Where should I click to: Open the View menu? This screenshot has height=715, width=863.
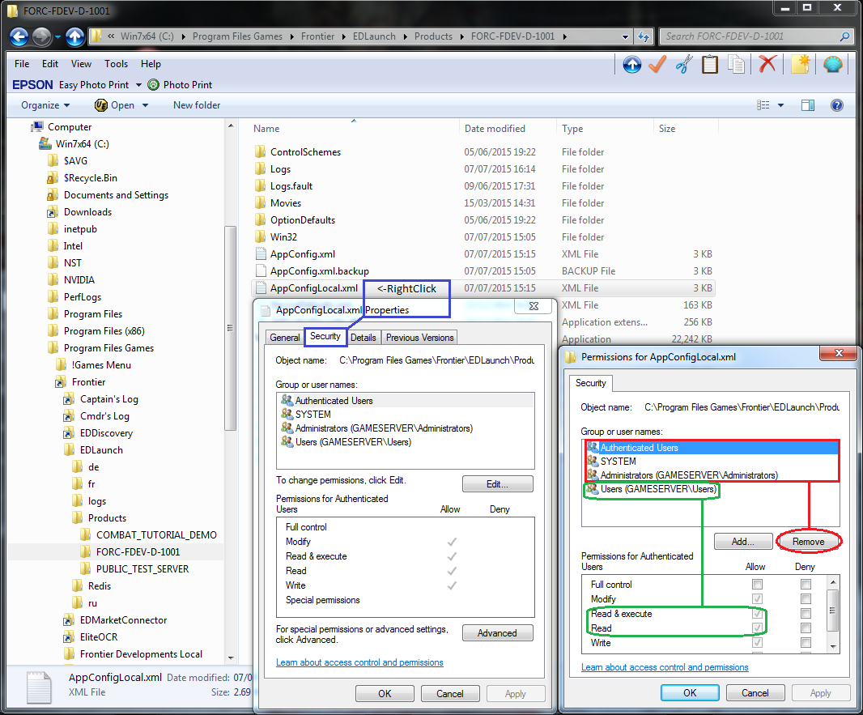coord(82,64)
